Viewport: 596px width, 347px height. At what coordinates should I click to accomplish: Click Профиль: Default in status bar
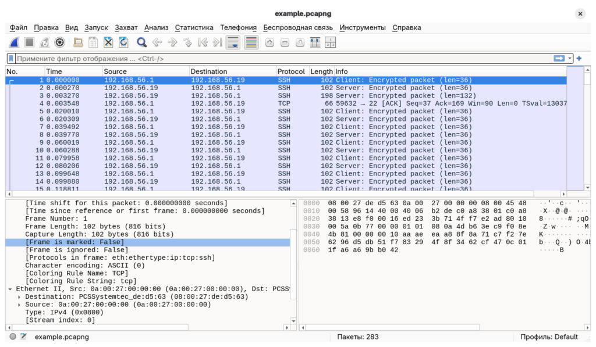[x=549, y=337]
